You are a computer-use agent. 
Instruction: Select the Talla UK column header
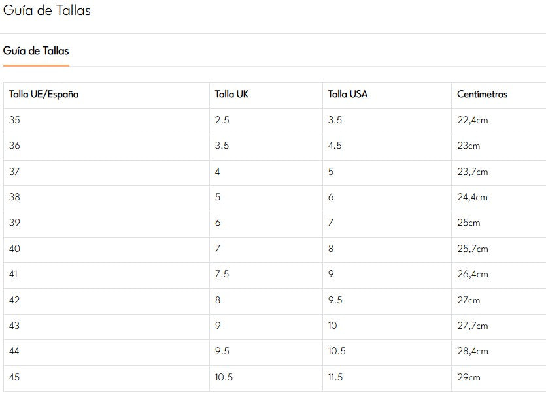click(x=231, y=94)
